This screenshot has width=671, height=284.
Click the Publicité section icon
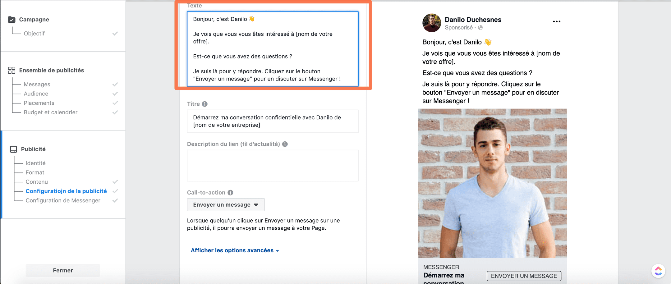(x=13, y=149)
